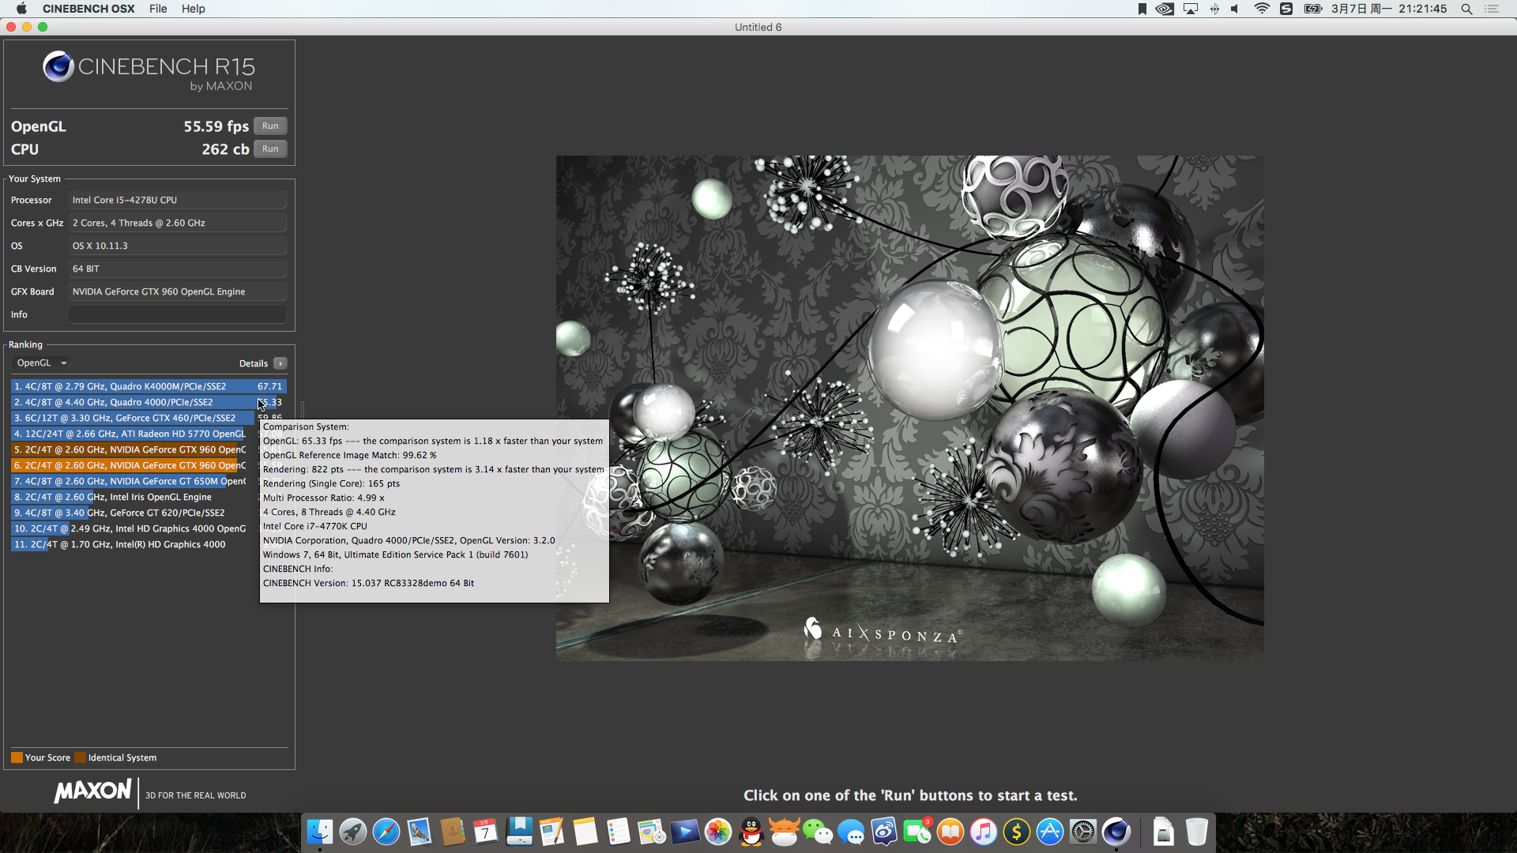The height and width of the screenshot is (853, 1517).
Task: Click the CINEBENCH R15 logo
Action: click(x=149, y=71)
